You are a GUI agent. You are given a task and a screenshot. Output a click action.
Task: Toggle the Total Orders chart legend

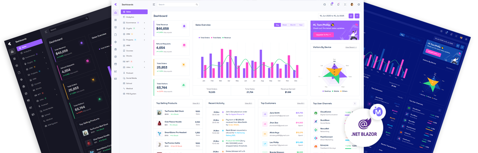point(204,37)
